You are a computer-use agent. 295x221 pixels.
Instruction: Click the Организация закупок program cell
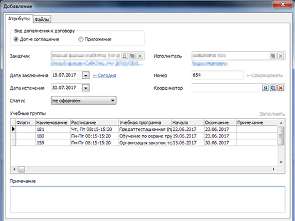145,142
